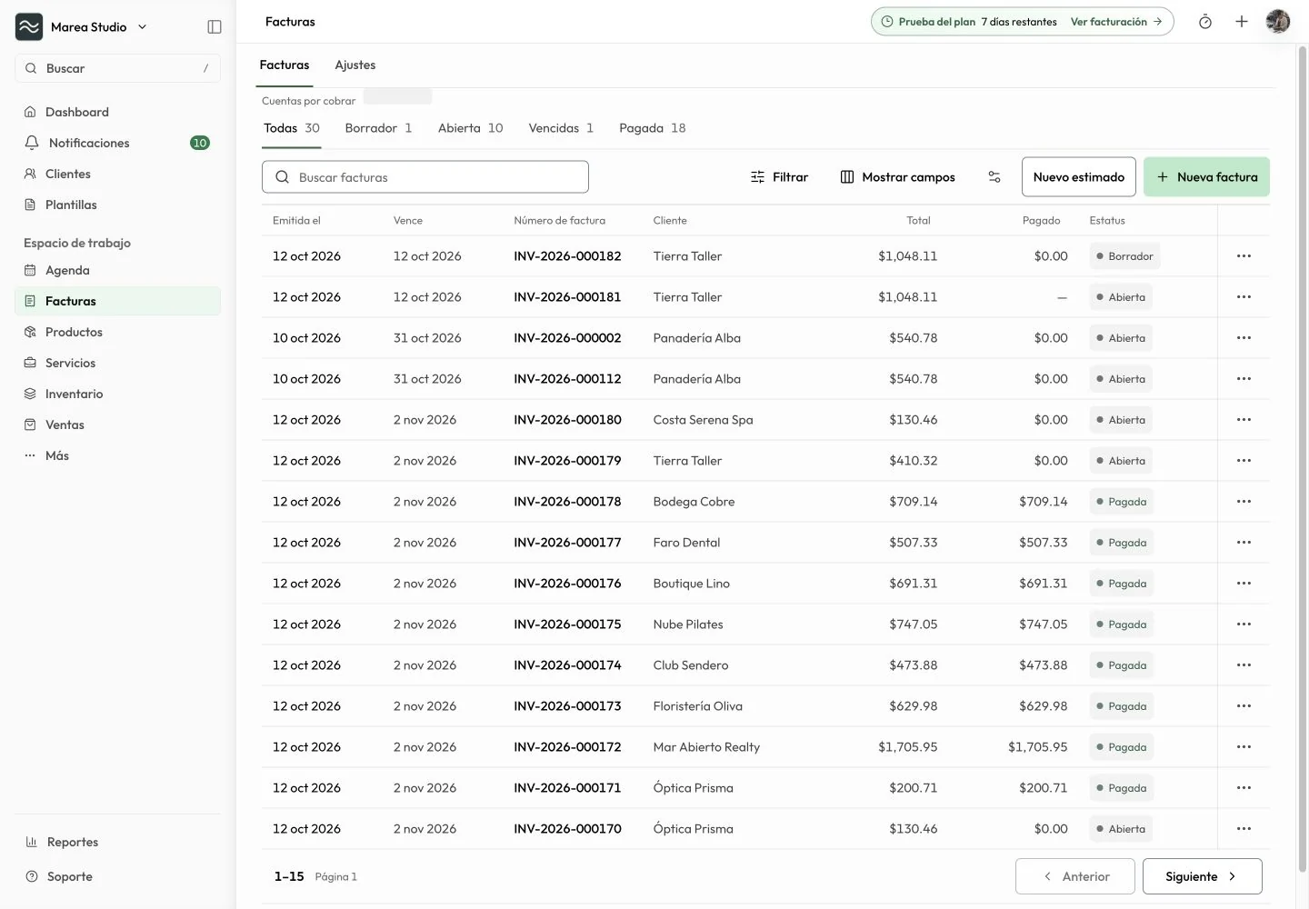Screen dimensions: 1309x909
Task: Open Clientes in the sidebar
Action: pyautogui.click(x=117, y=174)
